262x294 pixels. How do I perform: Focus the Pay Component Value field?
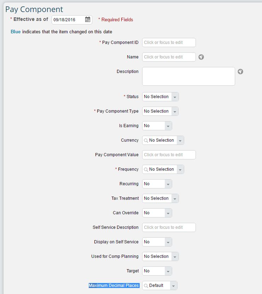coord(169,155)
